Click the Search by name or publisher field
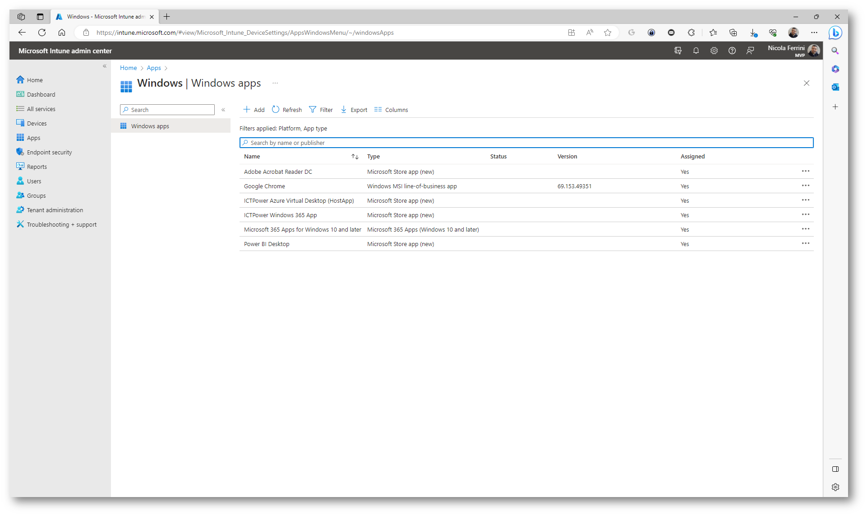 coord(526,143)
